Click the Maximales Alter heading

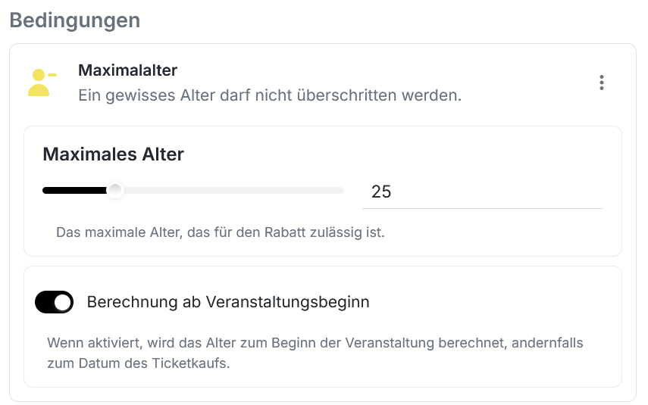tap(113, 154)
